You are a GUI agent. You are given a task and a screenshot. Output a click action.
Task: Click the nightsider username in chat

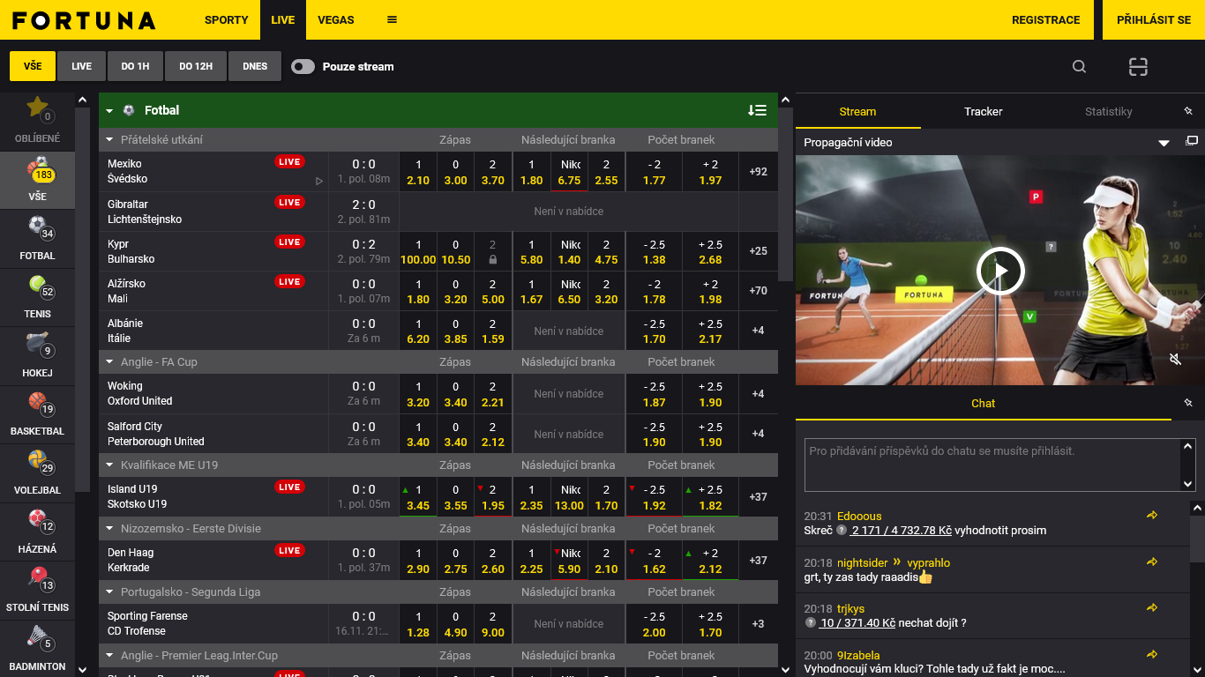pyautogui.click(x=862, y=562)
